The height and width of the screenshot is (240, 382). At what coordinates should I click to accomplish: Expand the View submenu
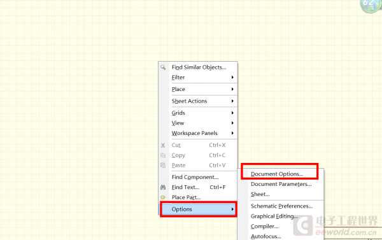[x=198, y=123]
